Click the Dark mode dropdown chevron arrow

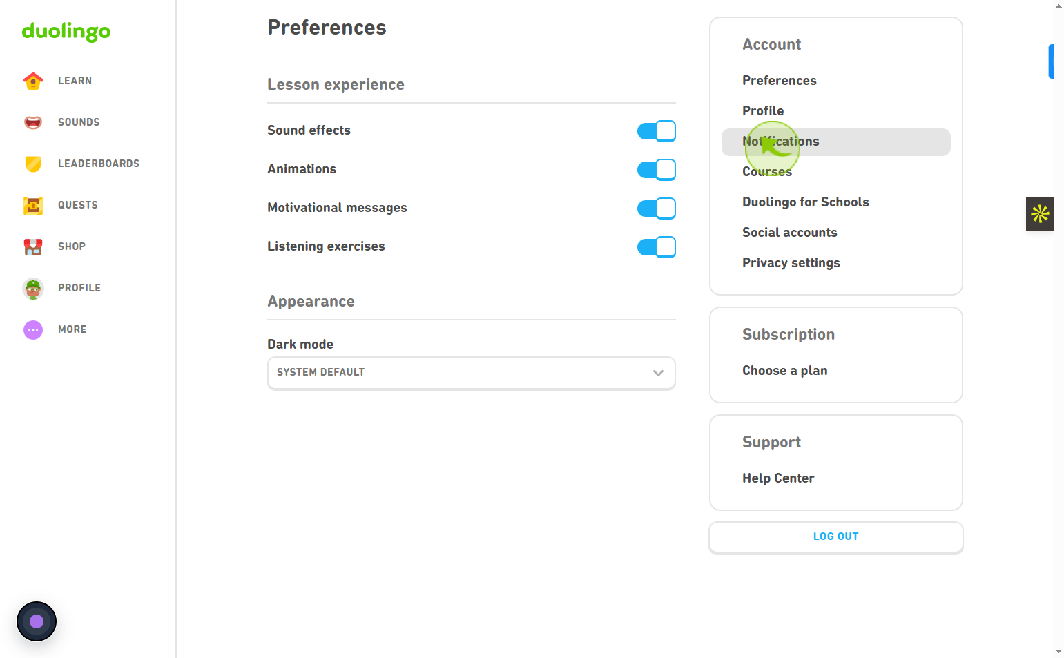click(x=658, y=373)
